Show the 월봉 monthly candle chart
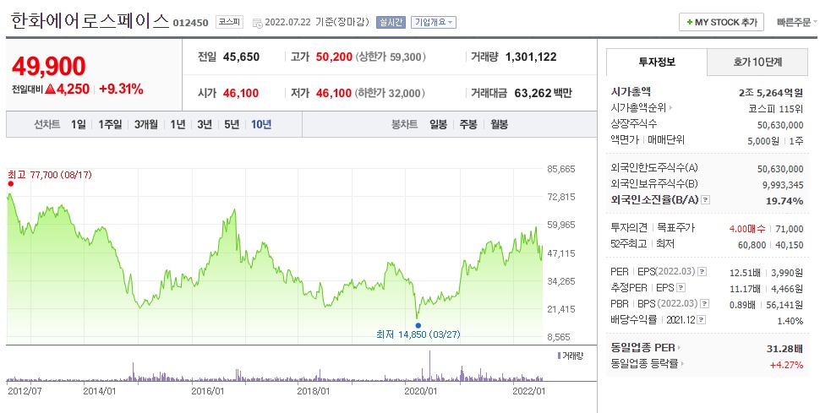 (x=499, y=124)
